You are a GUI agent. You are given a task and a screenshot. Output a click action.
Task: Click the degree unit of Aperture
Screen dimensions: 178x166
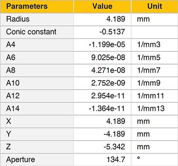139,158
